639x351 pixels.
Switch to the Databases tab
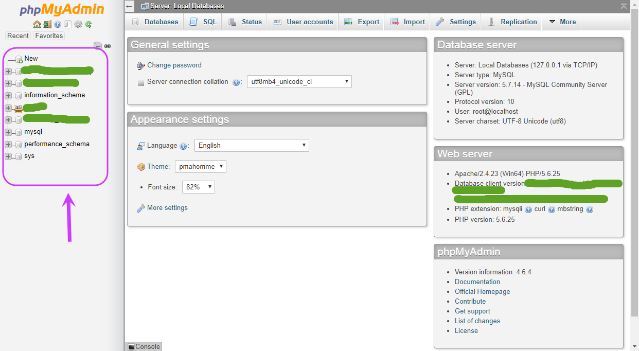point(155,22)
